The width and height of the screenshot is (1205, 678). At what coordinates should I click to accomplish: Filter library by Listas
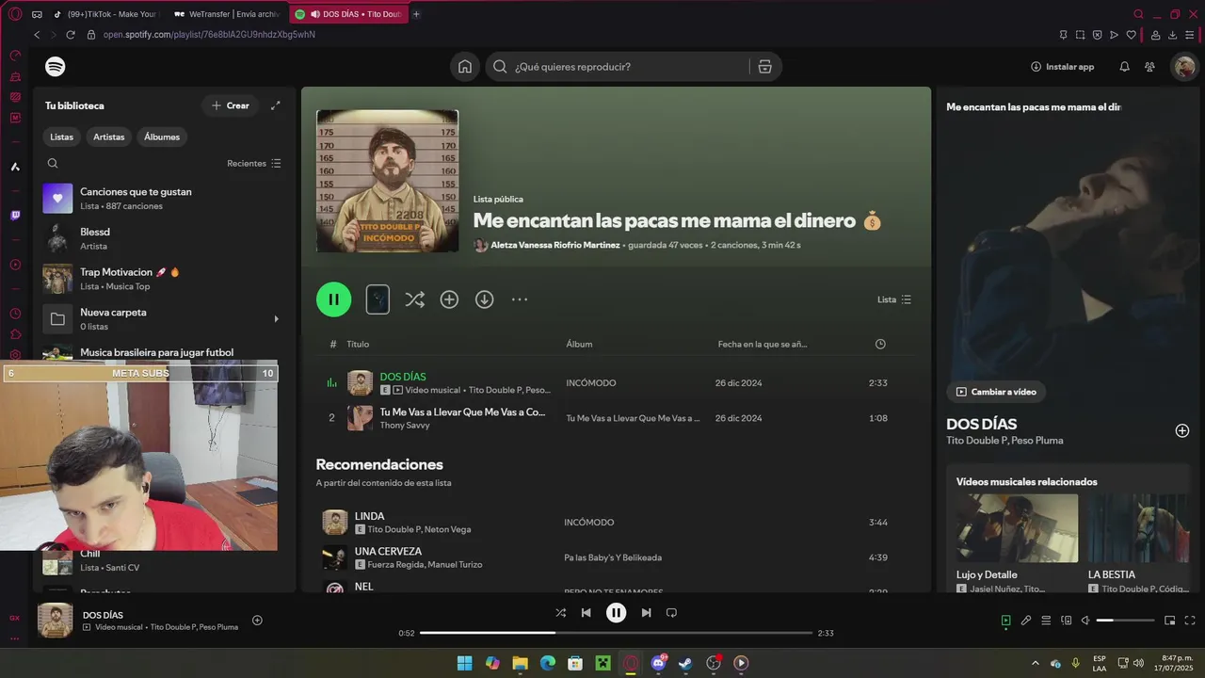click(x=61, y=137)
